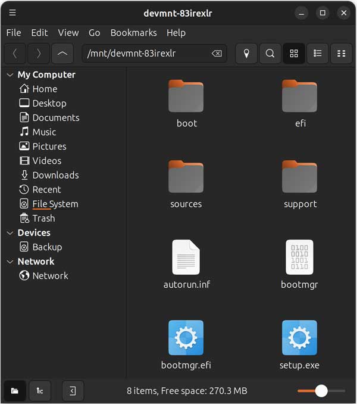Show tree view in the sidebar
357x404 pixels.
(40, 391)
